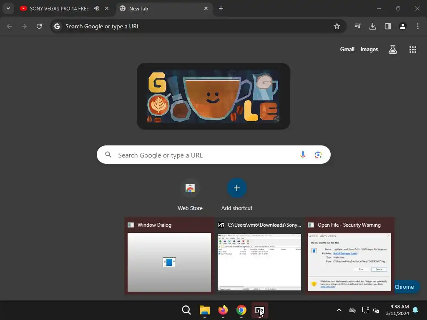
Task: Click the coffee Google Doodle
Action: coord(213,96)
